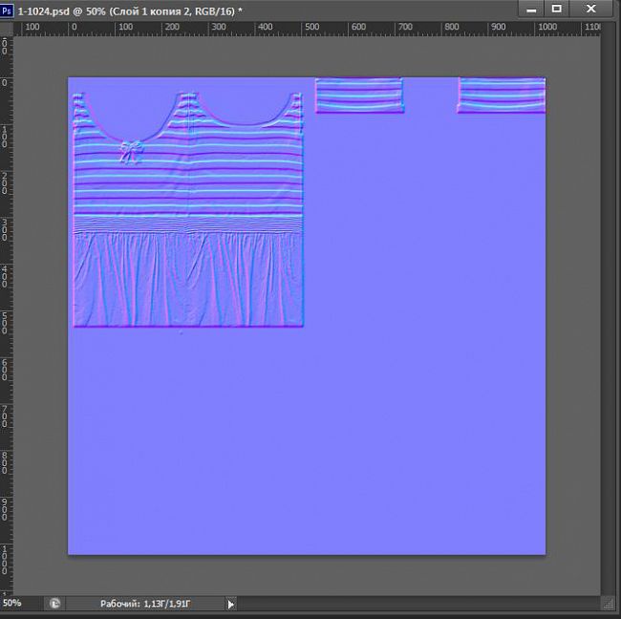Maximize the document window

[x=556, y=10]
